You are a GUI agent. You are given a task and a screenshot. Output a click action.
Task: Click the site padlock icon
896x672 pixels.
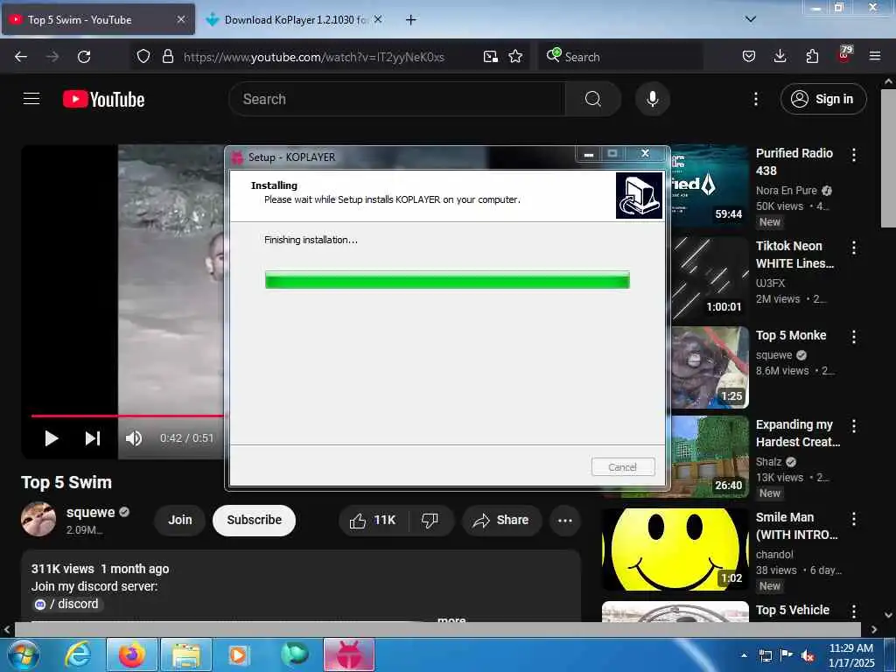167,57
